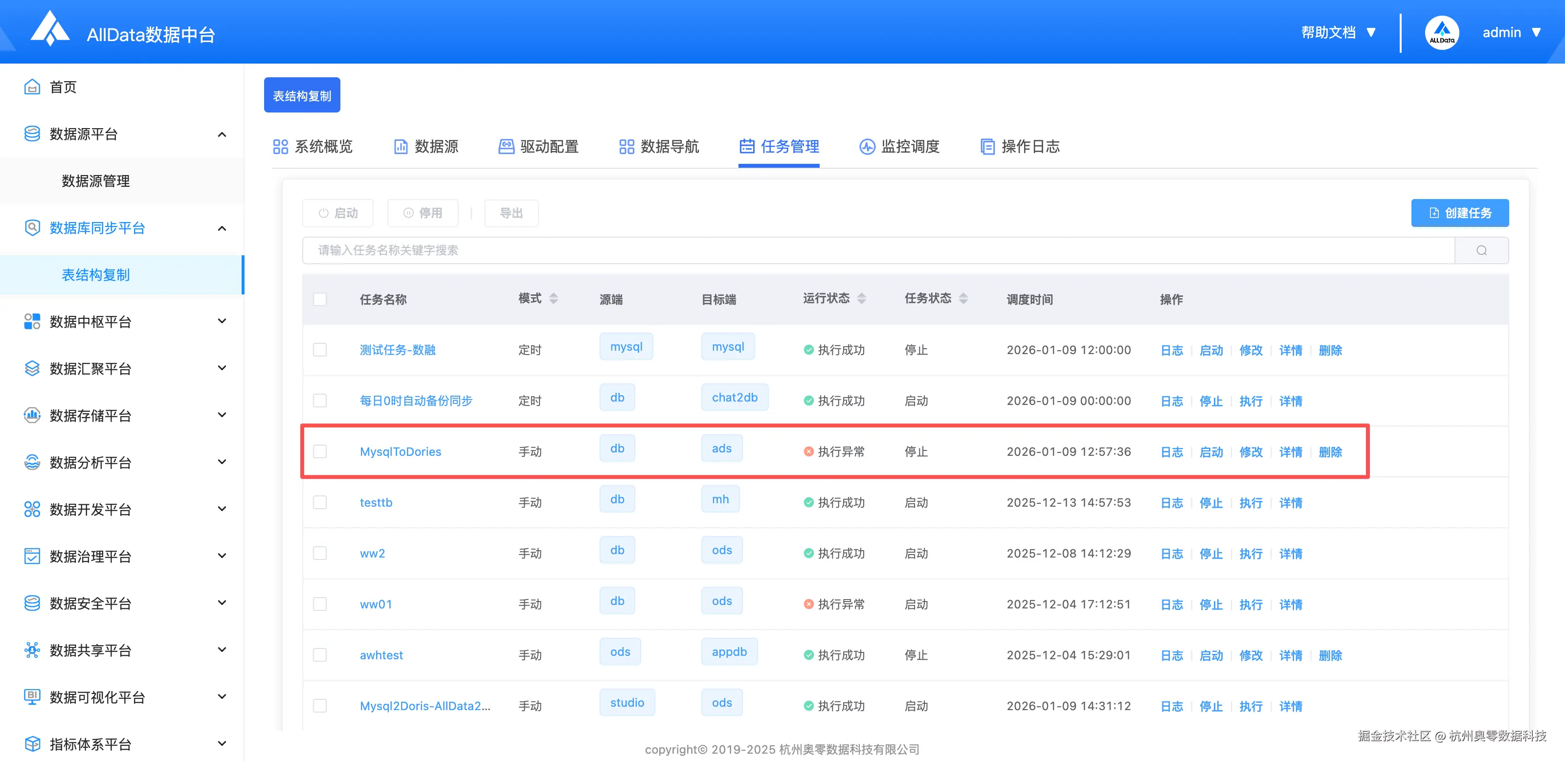Click the 驱动配置 tab icon

[506, 146]
